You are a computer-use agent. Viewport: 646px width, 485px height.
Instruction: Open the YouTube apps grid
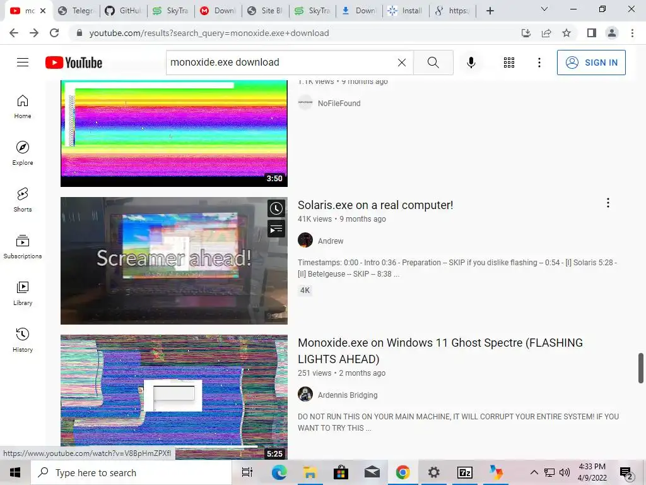[509, 63]
